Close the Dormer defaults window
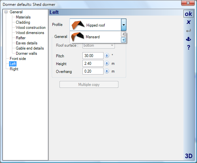 click(x=188, y=3)
